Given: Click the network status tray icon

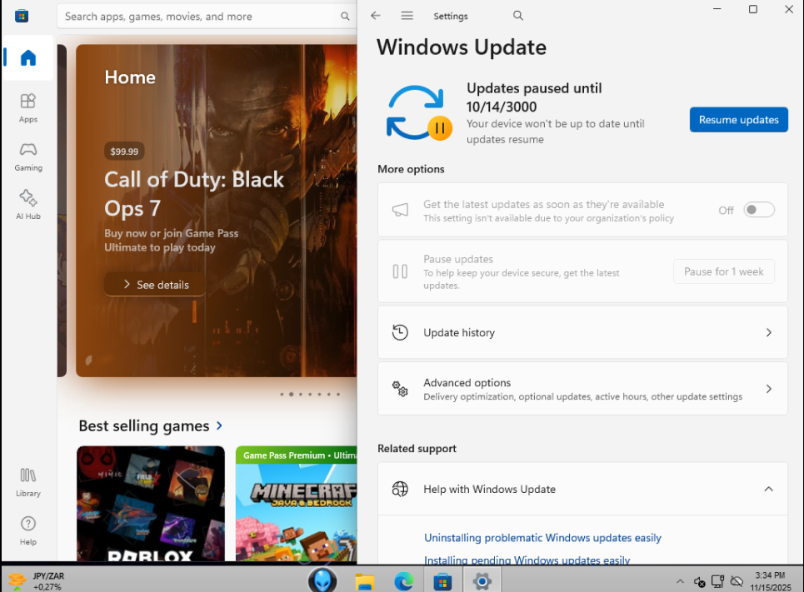Looking at the screenshot, I should click(x=718, y=581).
